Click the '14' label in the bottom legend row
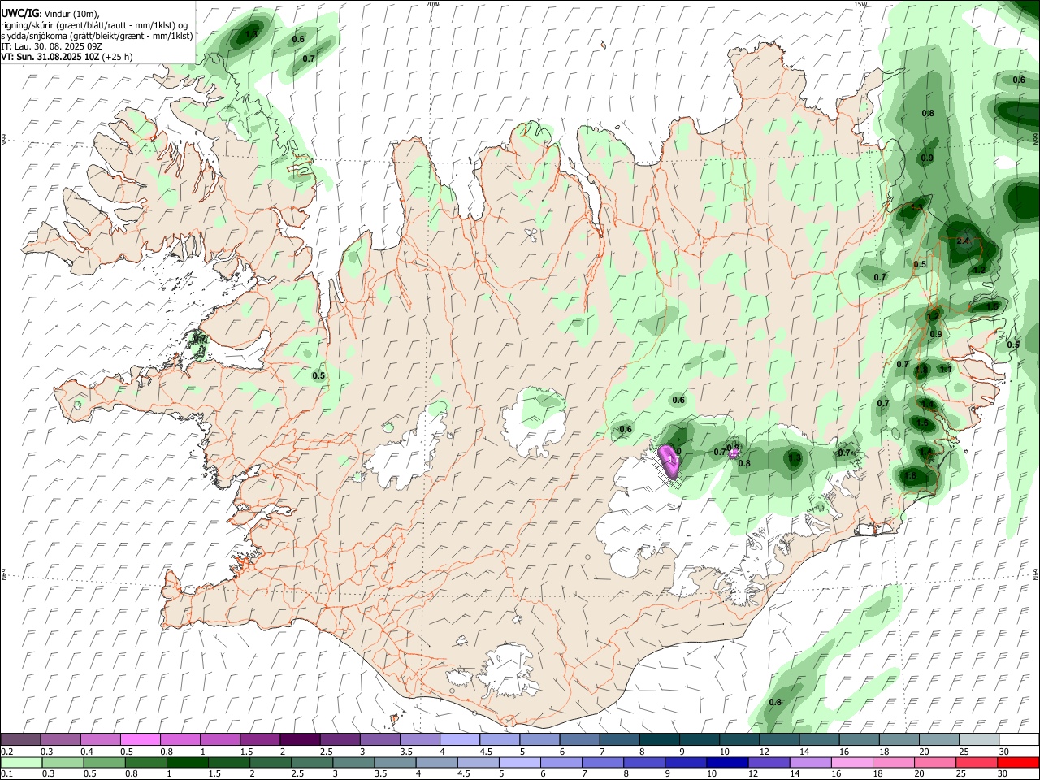This screenshot has width=1040, height=780. pyautogui.click(x=793, y=774)
